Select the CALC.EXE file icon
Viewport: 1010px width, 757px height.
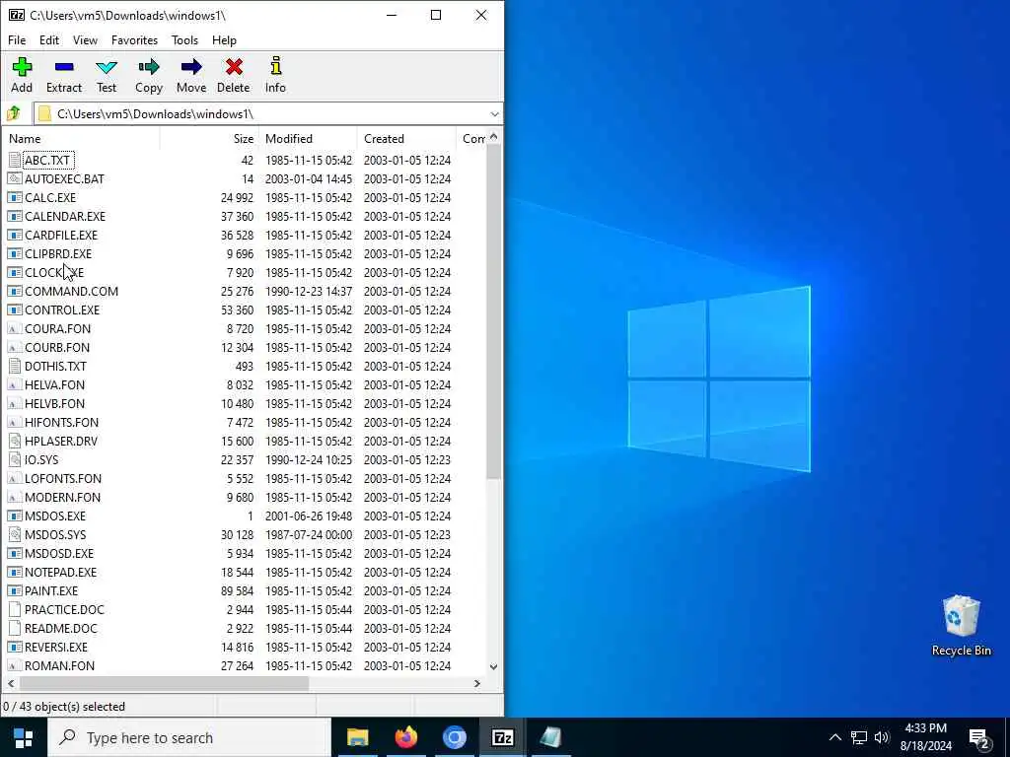coord(15,197)
